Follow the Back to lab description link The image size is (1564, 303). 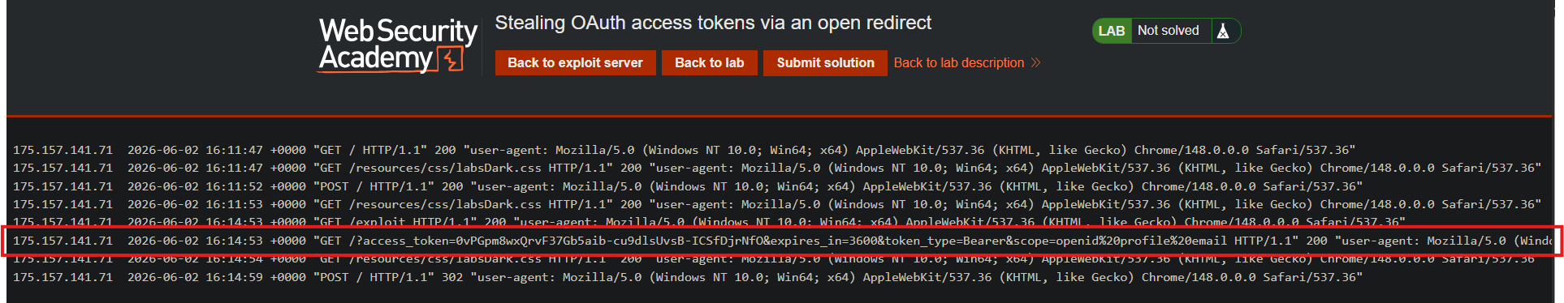click(x=959, y=62)
